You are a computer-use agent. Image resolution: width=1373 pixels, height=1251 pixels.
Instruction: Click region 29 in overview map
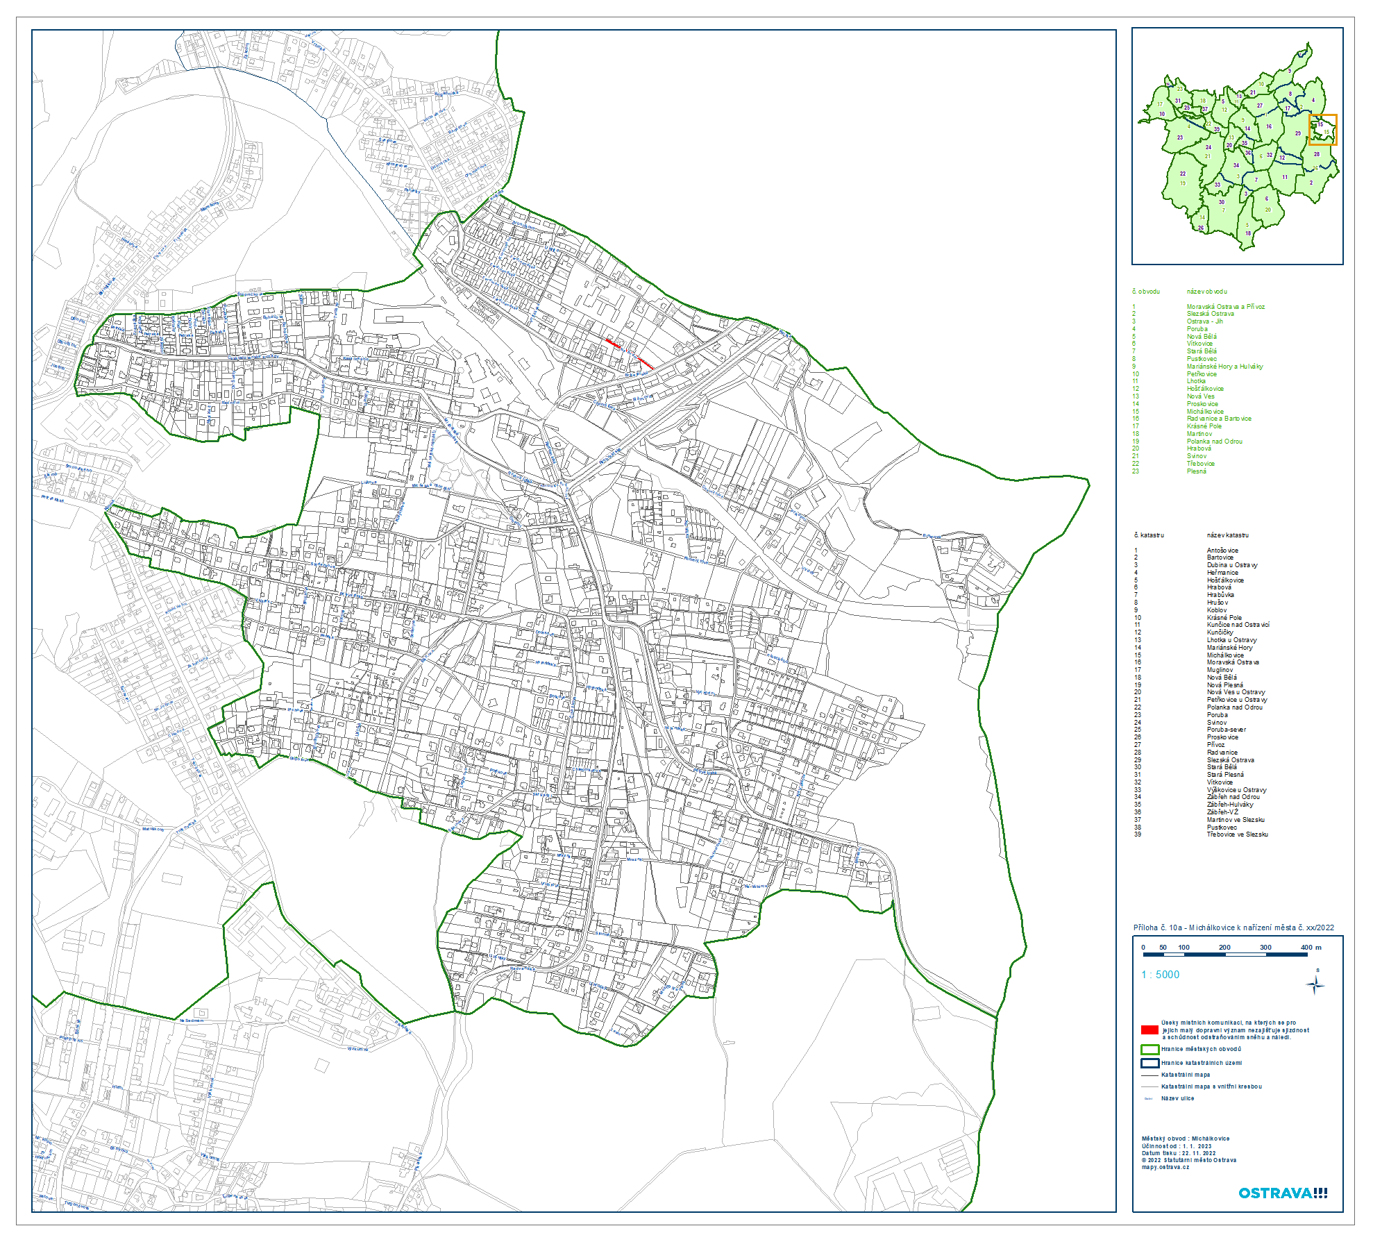coord(1297,133)
